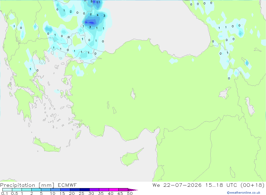
Task: Select the 20–25 mm dark blue swatch
Action: (x=75, y=190)
